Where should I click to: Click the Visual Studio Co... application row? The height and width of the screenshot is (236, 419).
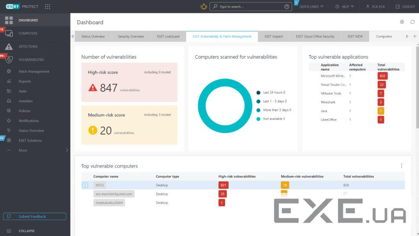(x=357, y=85)
